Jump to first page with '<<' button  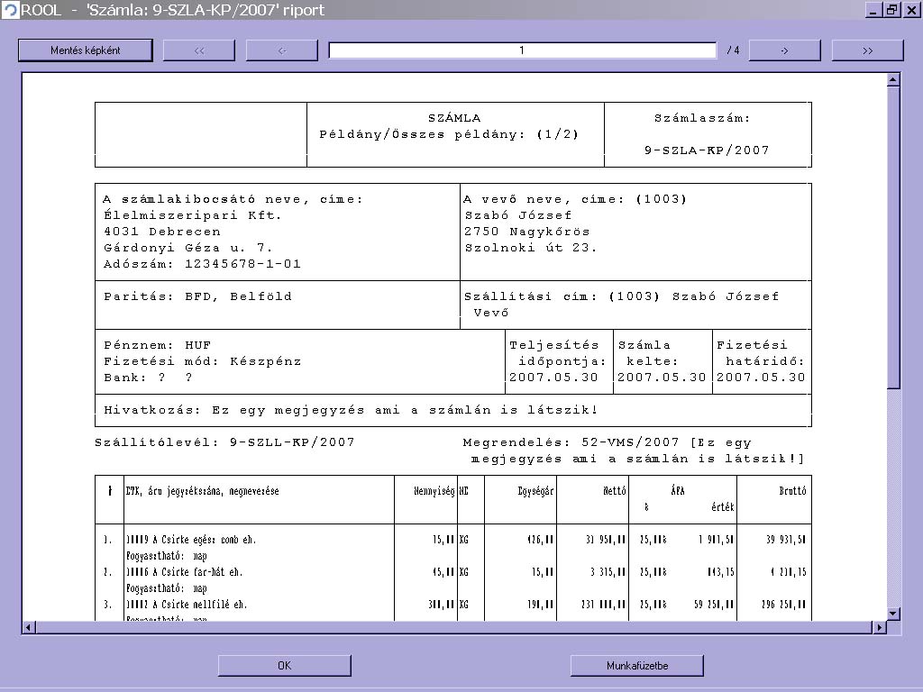(x=199, y=50)
